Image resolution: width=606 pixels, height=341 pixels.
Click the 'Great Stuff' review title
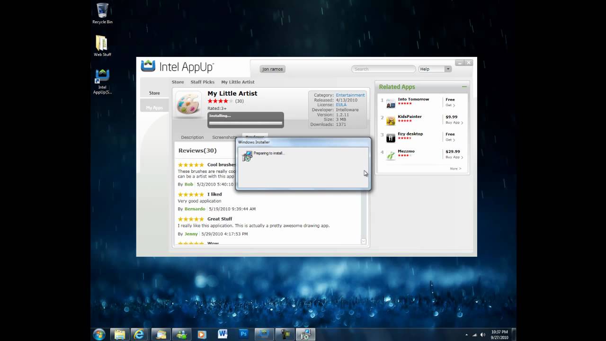[x=220, y=219]
